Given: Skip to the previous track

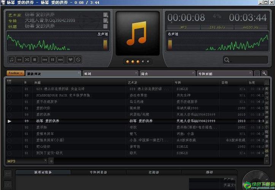Looking at the screenshot, I should (45, 60).
